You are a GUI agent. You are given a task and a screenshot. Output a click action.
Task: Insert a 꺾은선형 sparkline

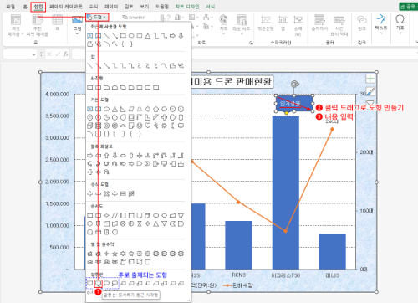point(265,23)
